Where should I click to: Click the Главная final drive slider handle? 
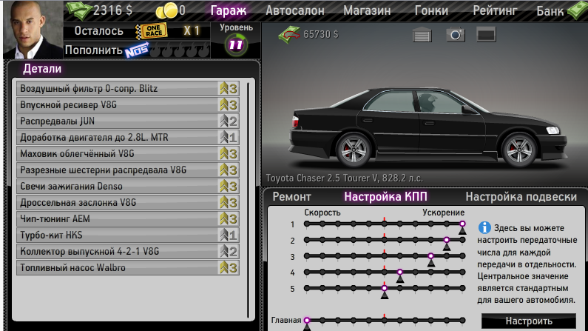coord(307,320)
